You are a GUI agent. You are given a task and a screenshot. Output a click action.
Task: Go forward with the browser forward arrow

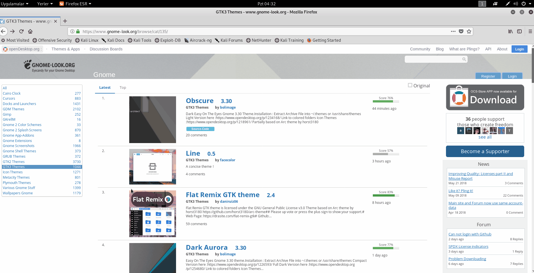pos(12,31)
